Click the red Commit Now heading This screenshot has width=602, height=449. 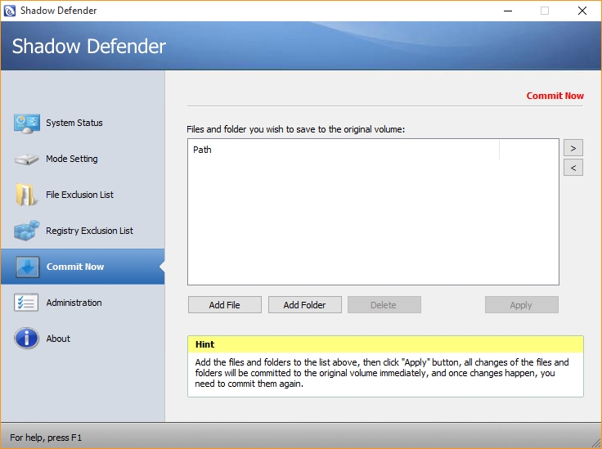tap(555, 96)
